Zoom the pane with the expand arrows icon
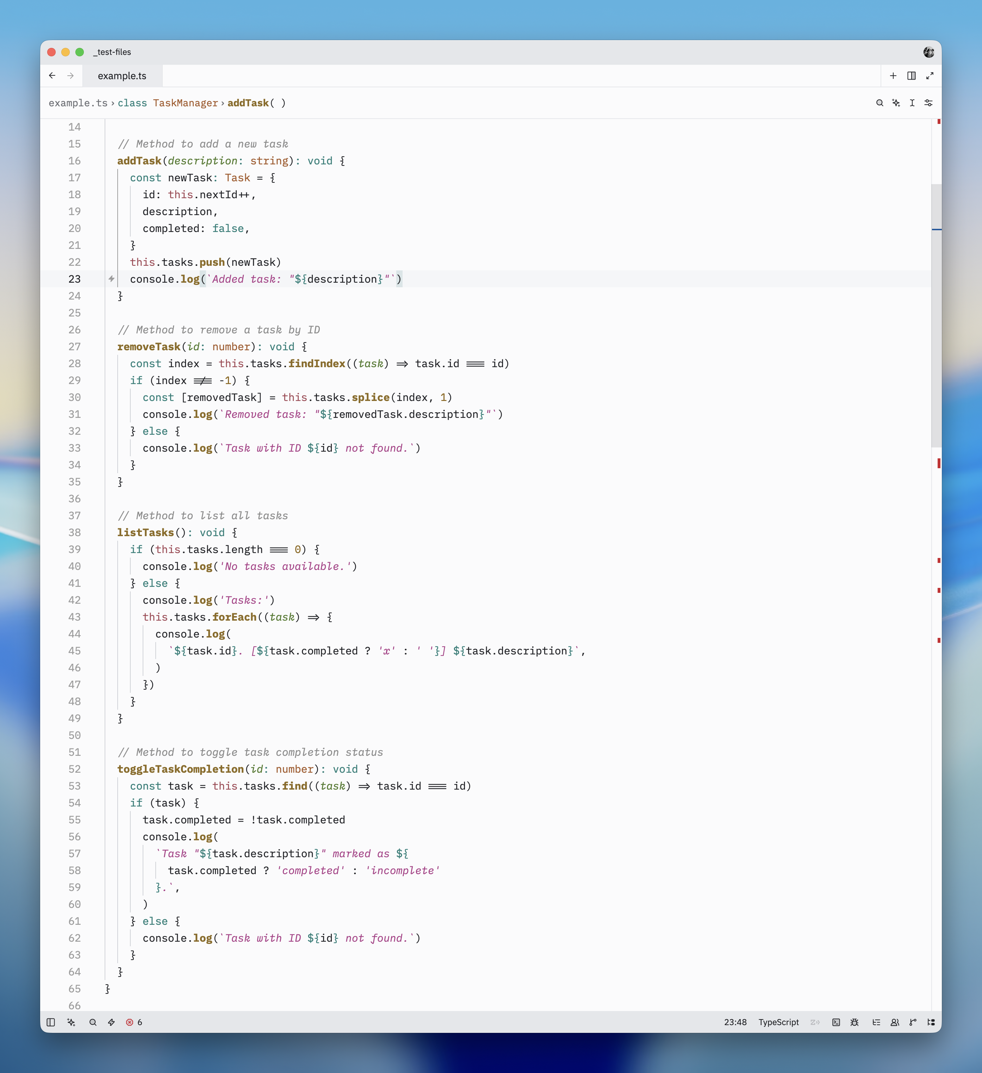This screenshot has width=982, height=1073. 929,76
